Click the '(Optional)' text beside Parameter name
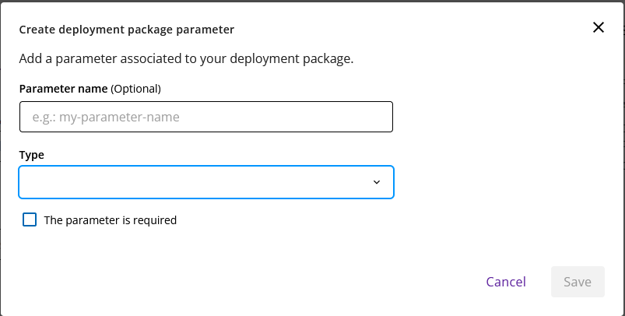Screen dimensions: 625x316 135,89
